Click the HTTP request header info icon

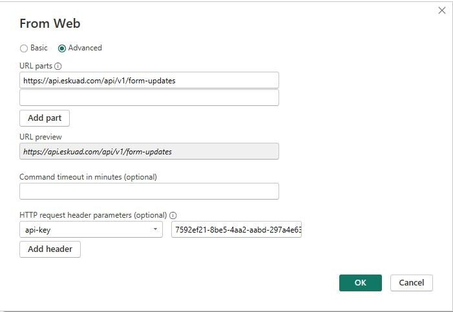[173, 215]
